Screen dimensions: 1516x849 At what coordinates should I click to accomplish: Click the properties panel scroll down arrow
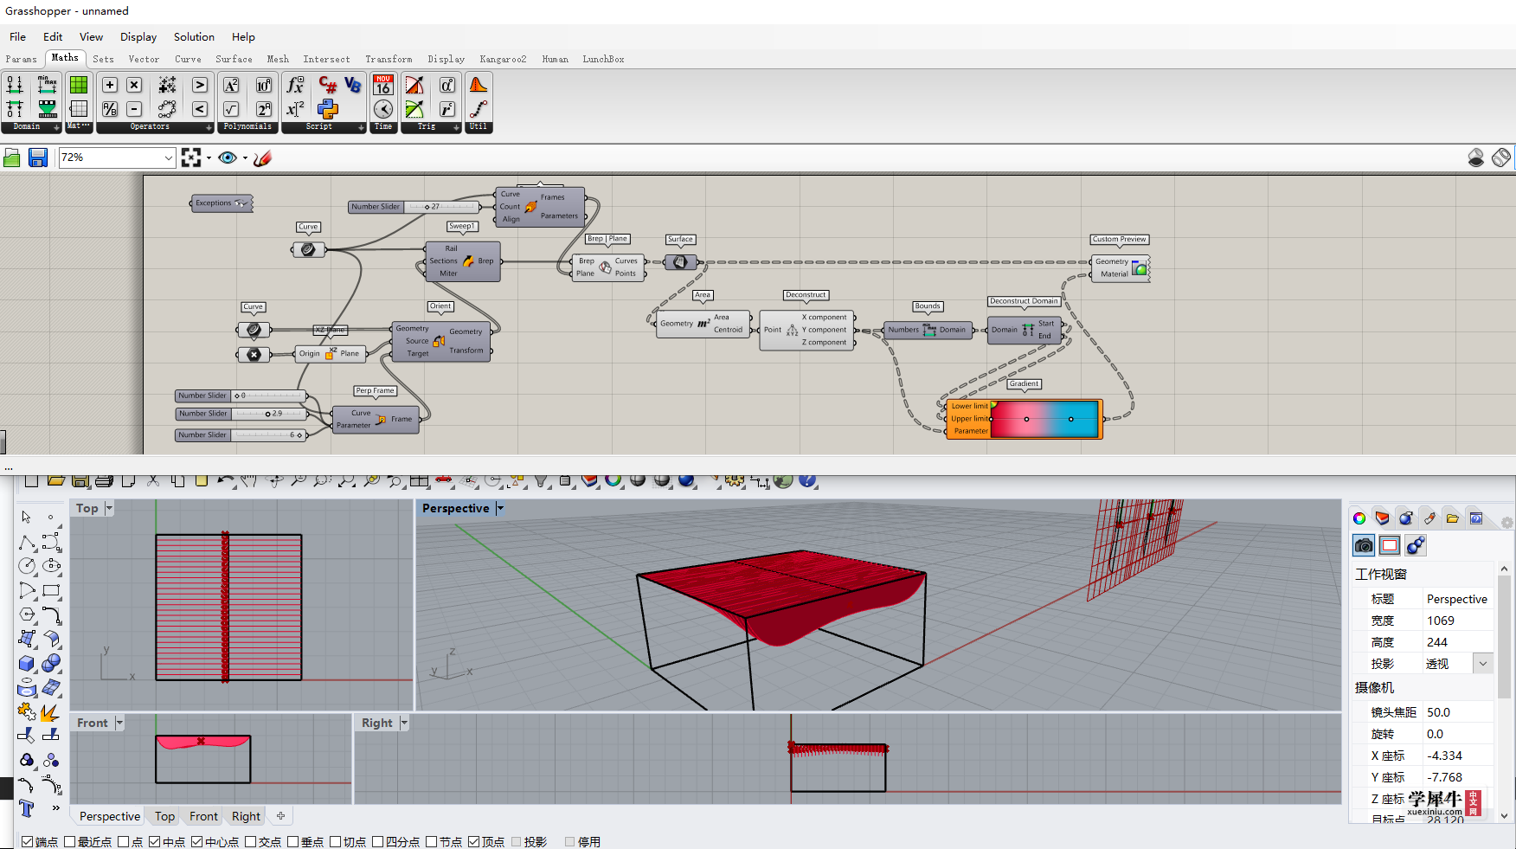coord(1504,815)
